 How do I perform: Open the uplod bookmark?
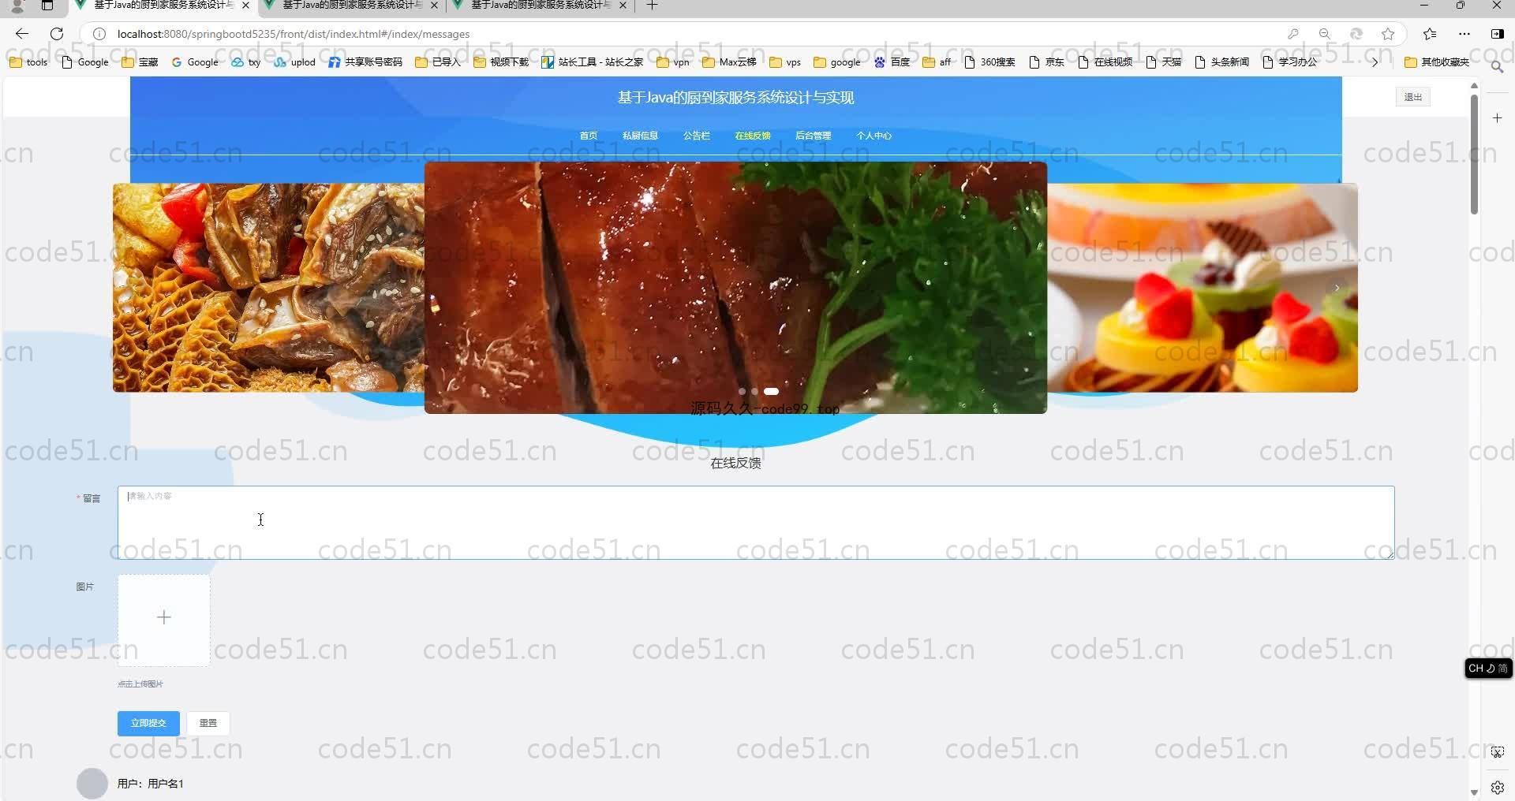click(x=294, y=62)
